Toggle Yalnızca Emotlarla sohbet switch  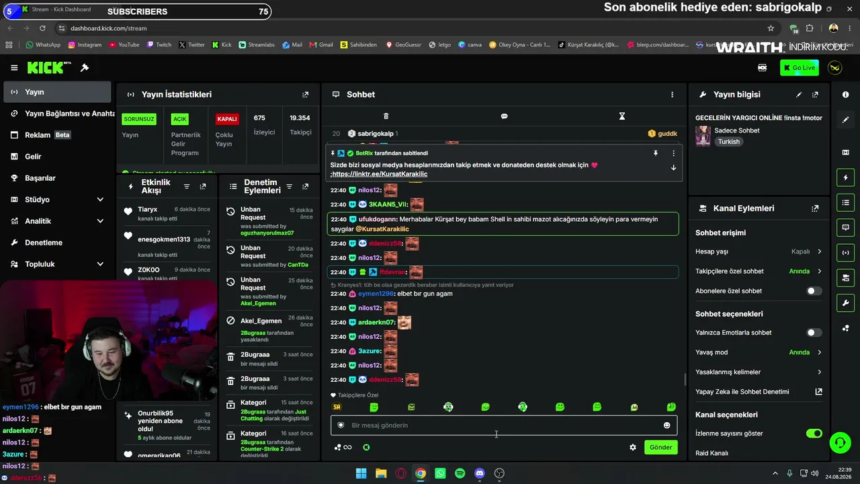pyautogui.click(x=814, y=333)
